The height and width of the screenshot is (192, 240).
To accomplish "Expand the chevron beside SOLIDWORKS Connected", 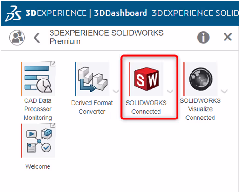I will click(170, 91).
